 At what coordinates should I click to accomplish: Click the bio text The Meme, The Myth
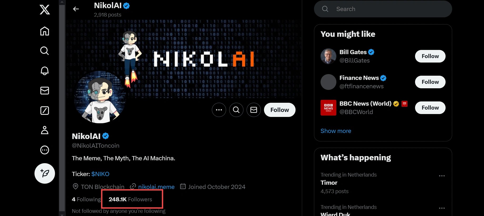[123, 158]
